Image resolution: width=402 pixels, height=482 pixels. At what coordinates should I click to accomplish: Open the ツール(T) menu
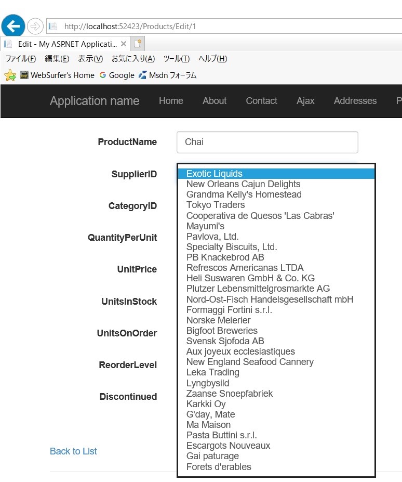coord(176,59)
